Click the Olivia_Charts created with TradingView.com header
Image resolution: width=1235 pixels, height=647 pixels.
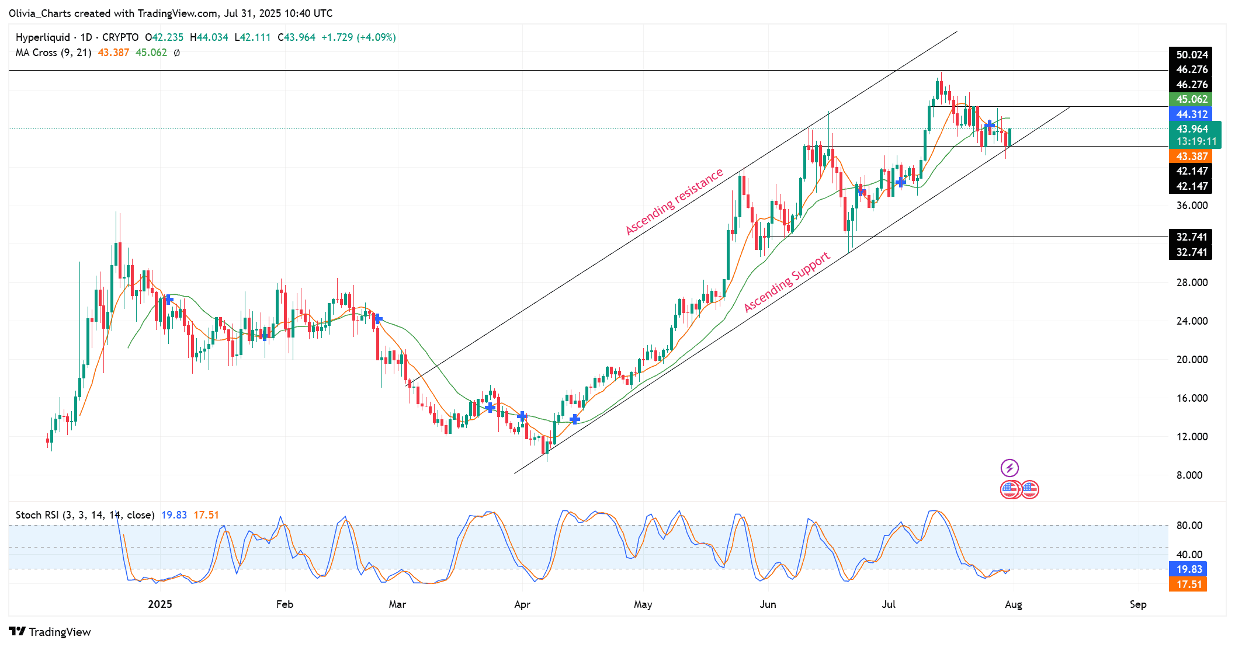tap(171, 13)
